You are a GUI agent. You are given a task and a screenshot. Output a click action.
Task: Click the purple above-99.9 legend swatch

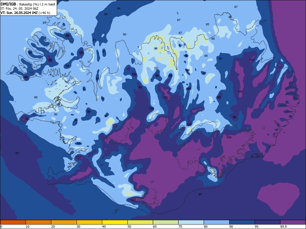293,222
